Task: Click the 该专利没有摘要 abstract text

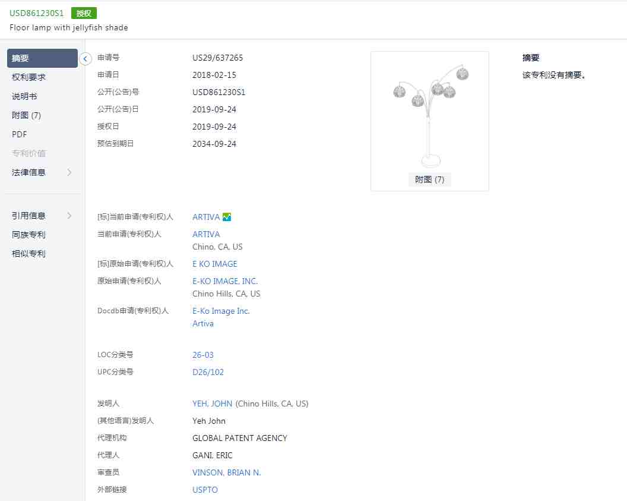Action: click(554, 75)
